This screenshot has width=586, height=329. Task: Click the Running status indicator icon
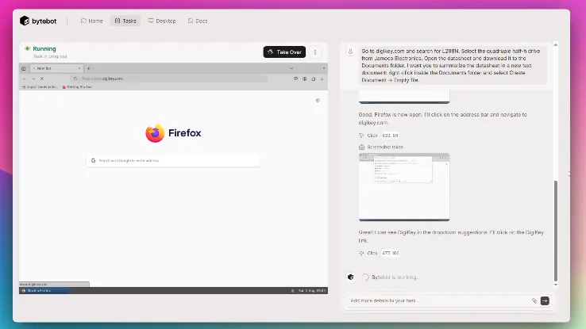click(x=27, y=48)
